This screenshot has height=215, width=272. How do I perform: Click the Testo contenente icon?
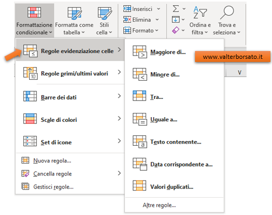pyautogui.click(x=140, y=142)
